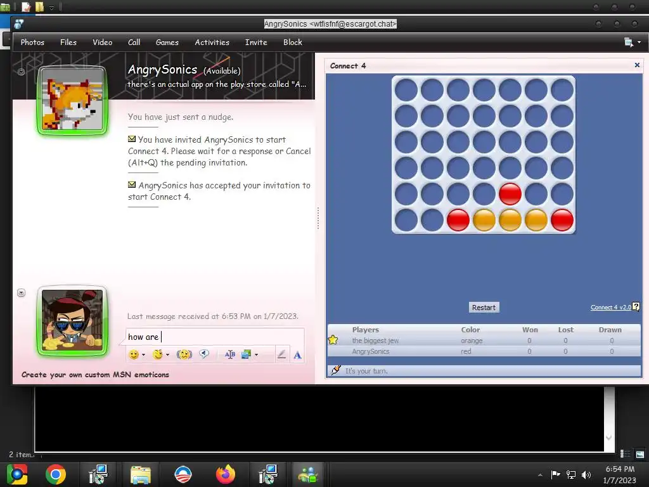Click the 'Last message received at 6:53 PM' line

[213, 316]
